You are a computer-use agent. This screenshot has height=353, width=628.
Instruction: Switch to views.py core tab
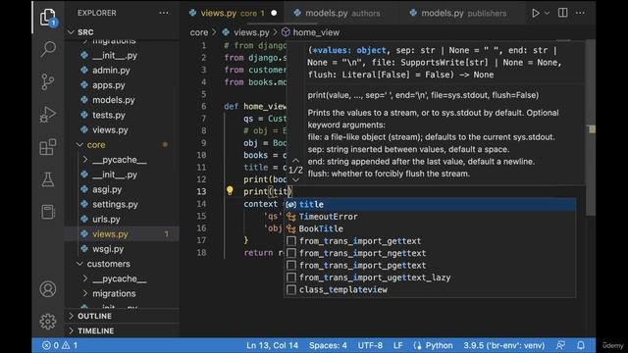[233, 13]
